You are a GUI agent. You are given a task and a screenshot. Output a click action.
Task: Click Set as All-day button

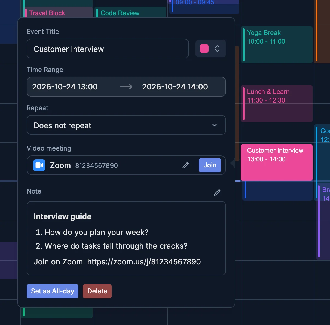pyautogui.click(x=53, y=291)
